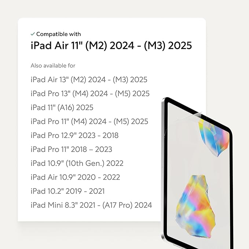Select iPad Air 10.9" 2020 - 2022

tap(75, 177)
